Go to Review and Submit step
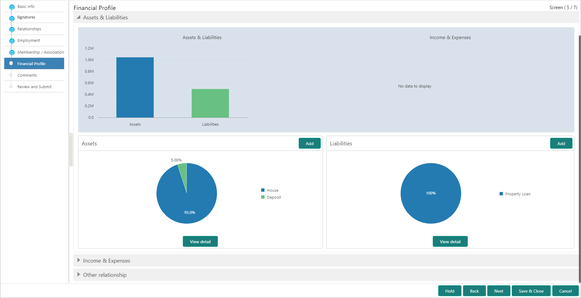Image resolution: width=581 pixels, height=298 pixels. tap(34, 87)
